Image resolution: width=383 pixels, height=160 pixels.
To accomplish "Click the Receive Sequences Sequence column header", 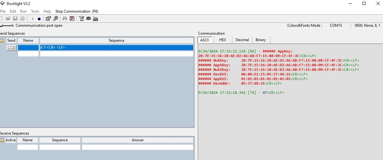I will [x=60, y=140].
